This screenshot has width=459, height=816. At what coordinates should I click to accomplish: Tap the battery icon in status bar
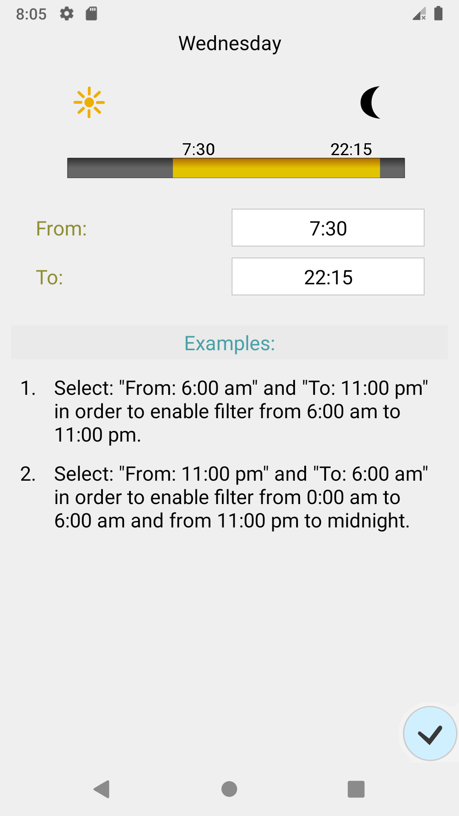tap(439, 14)
